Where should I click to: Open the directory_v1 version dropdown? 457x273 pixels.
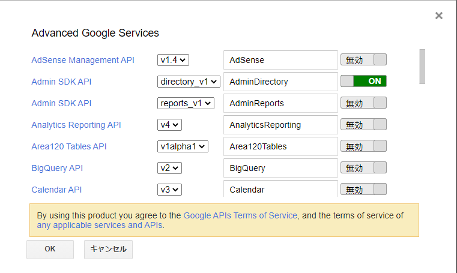pos(189,82)
